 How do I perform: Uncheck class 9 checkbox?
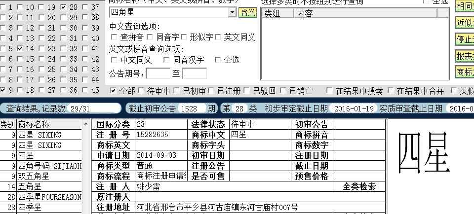(x=3, y=90)
